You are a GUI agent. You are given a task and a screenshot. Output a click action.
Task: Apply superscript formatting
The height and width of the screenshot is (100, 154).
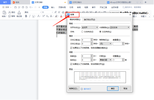(x=44, y=16)
